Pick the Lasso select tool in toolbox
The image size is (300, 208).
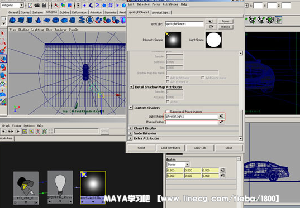click(3, 42)
